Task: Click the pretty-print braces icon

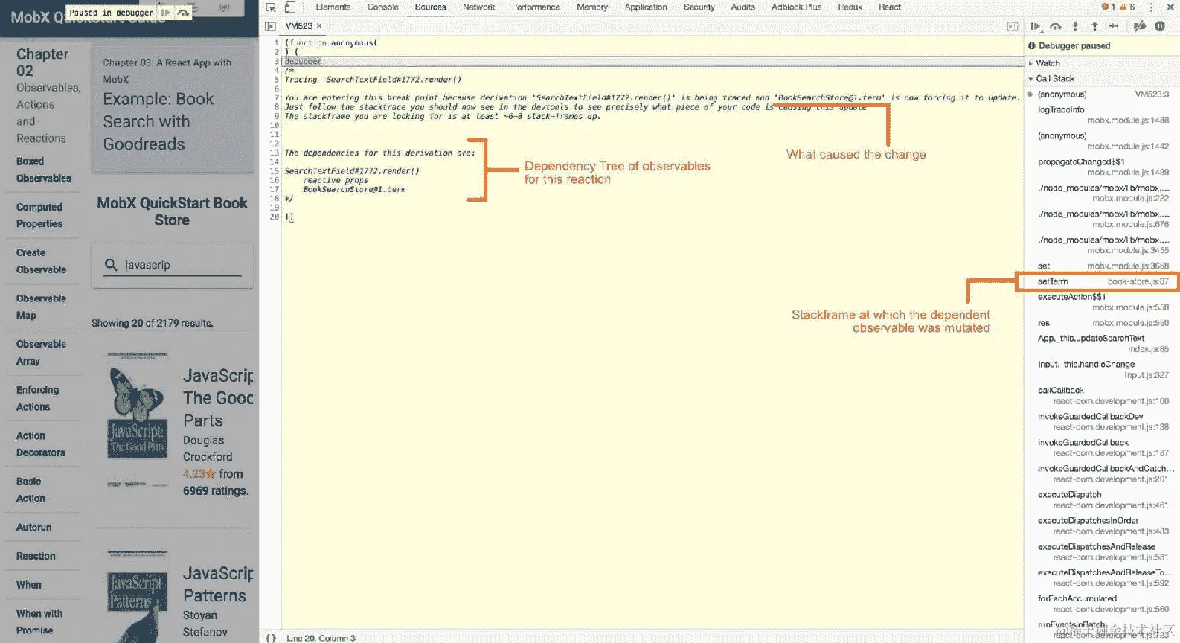Action: point(271,638)
